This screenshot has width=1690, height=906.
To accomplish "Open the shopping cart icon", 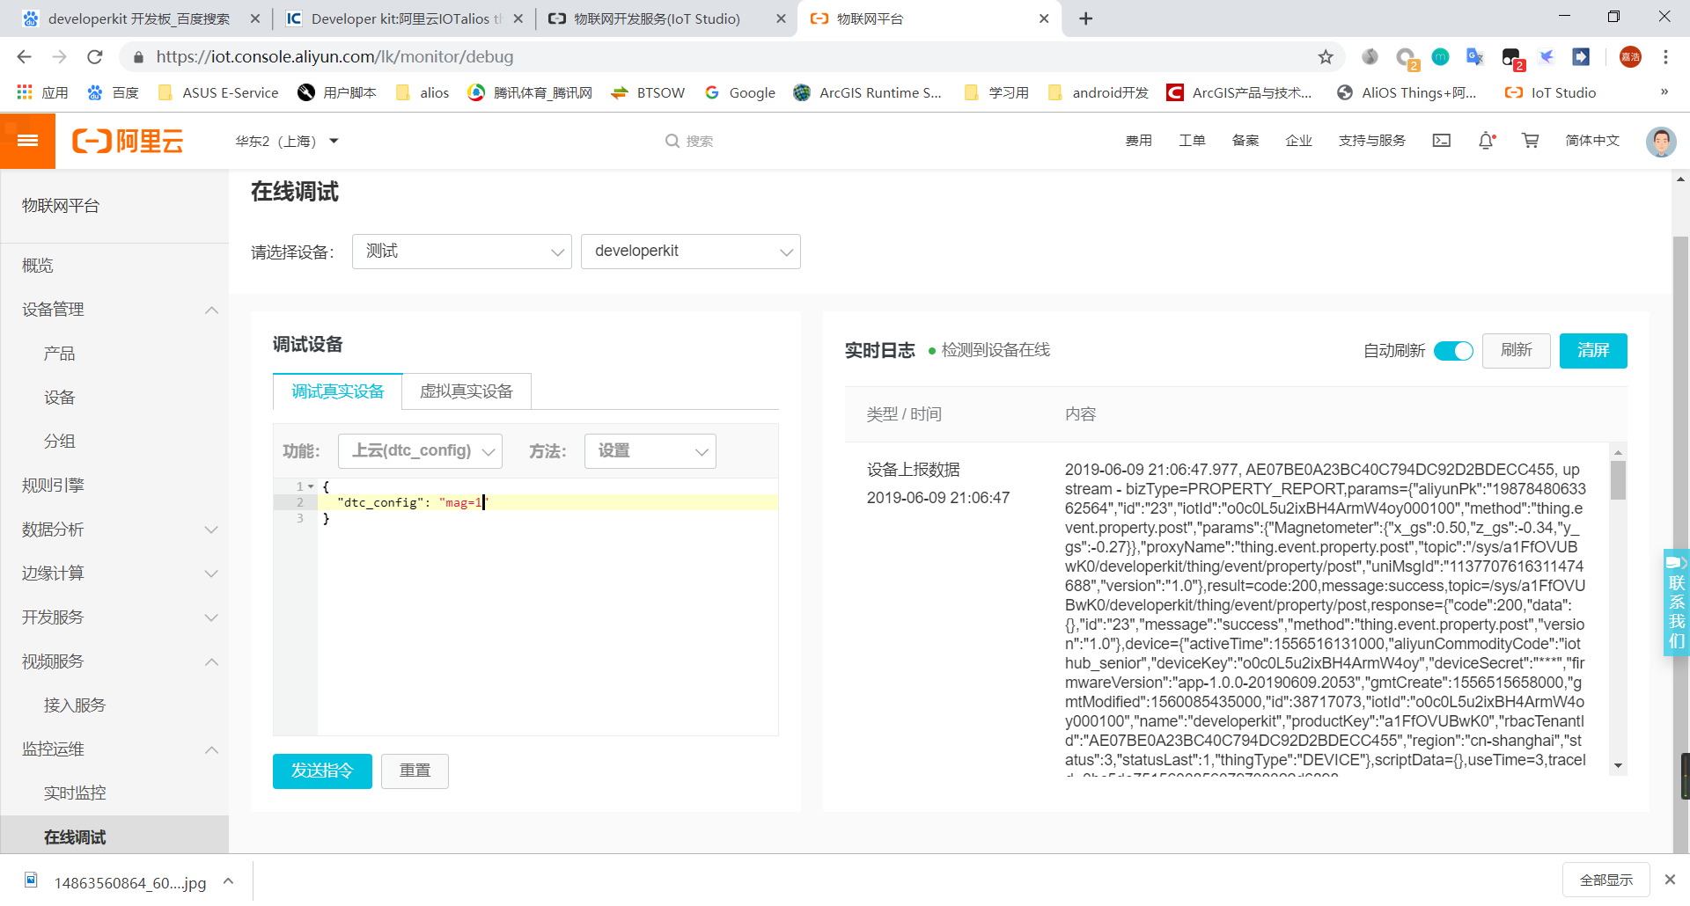I will click(1531, 141).
